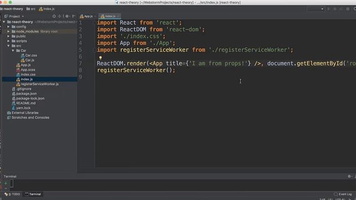Open the run configuration dropdown
The width and height of the screenshot is (356, 200).
click(315, 9)
